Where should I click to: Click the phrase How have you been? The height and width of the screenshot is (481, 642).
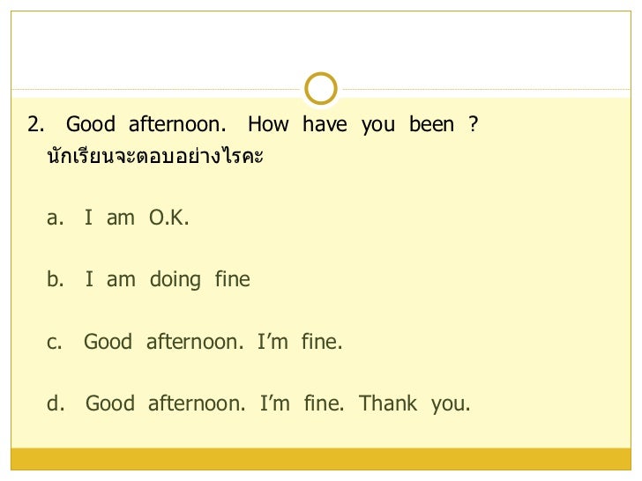(351, 125)
